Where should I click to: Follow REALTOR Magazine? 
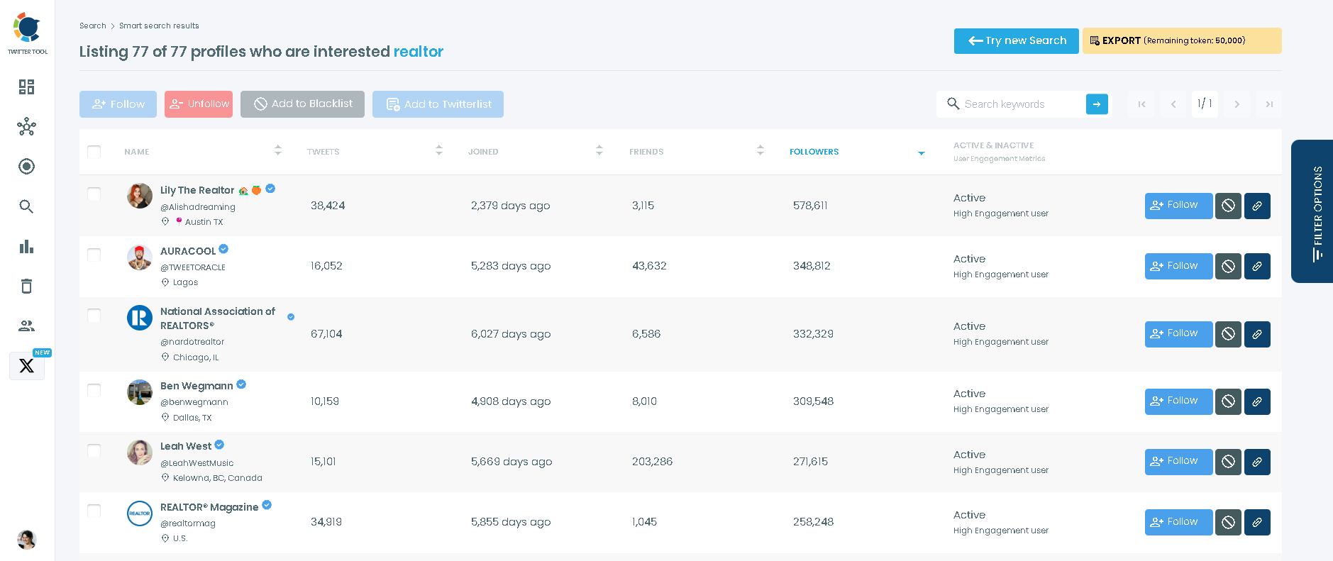coord(1178,523)
